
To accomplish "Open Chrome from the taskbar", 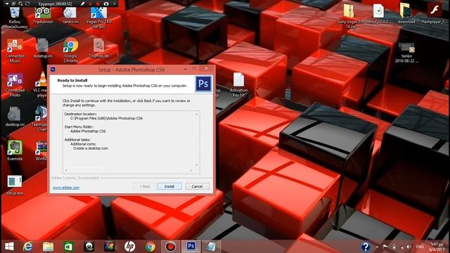I will point(150,247).
